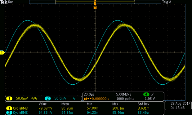Select channel 2 cyan badge in scale readout
192x115 pixels.
coord(48,99)
